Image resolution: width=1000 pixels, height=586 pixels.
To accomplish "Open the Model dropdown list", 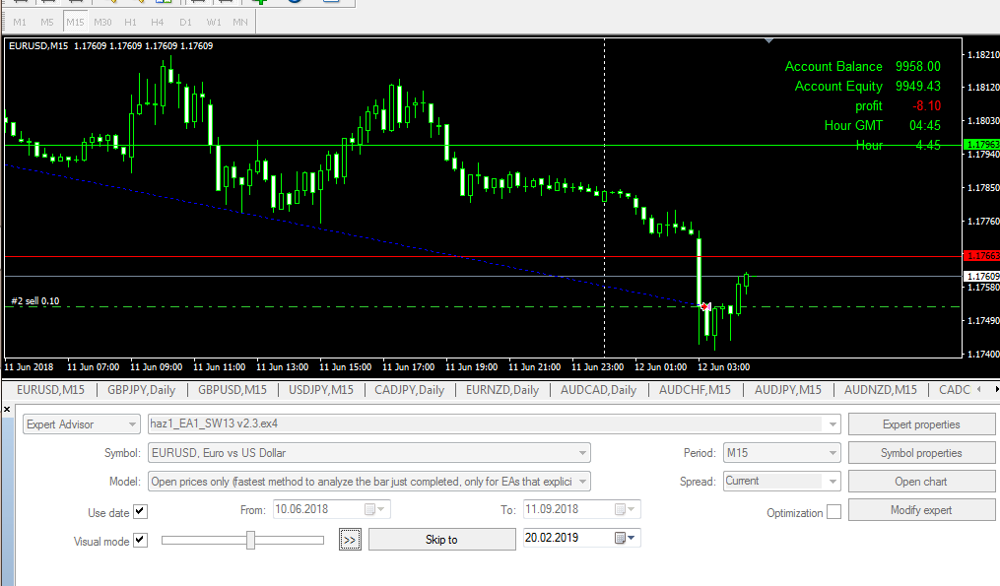I will (583, 482).
